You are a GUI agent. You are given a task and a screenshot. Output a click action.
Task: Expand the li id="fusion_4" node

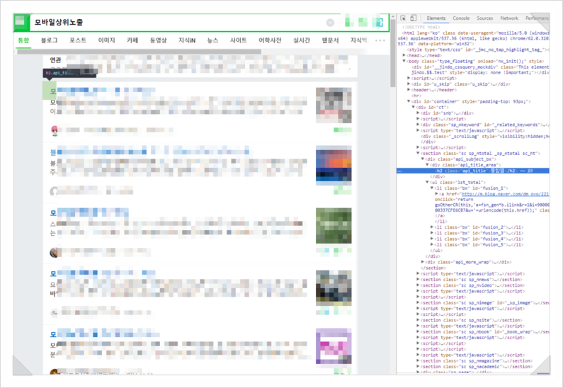tap(432, 239)
